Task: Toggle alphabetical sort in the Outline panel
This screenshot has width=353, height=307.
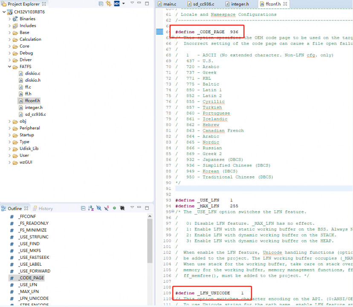Action: tap(91, 208)
